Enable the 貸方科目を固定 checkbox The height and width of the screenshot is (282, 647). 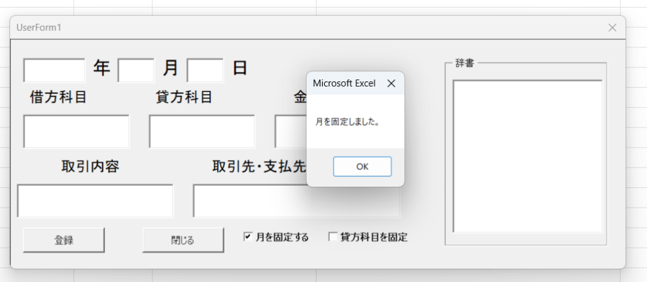[333, 237]
